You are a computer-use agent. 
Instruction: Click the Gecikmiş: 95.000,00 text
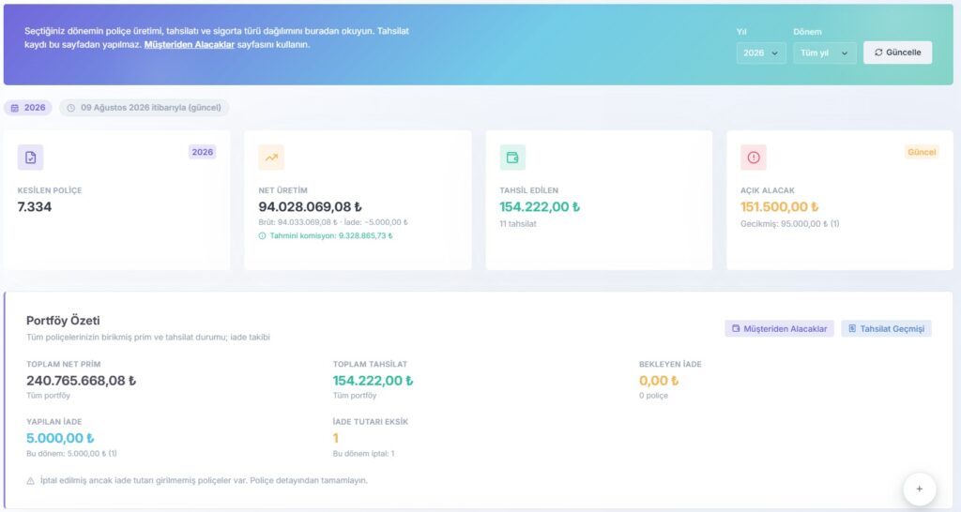(790, 224)
